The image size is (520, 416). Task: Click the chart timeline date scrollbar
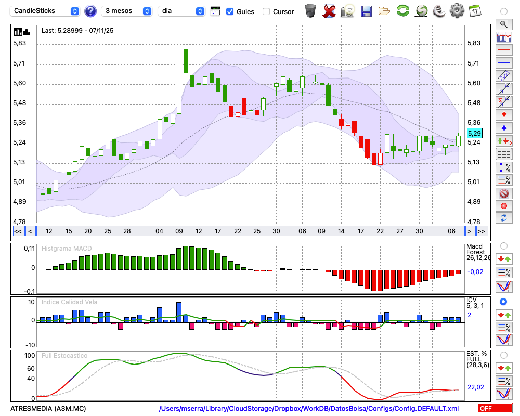(x=250, y=231)
